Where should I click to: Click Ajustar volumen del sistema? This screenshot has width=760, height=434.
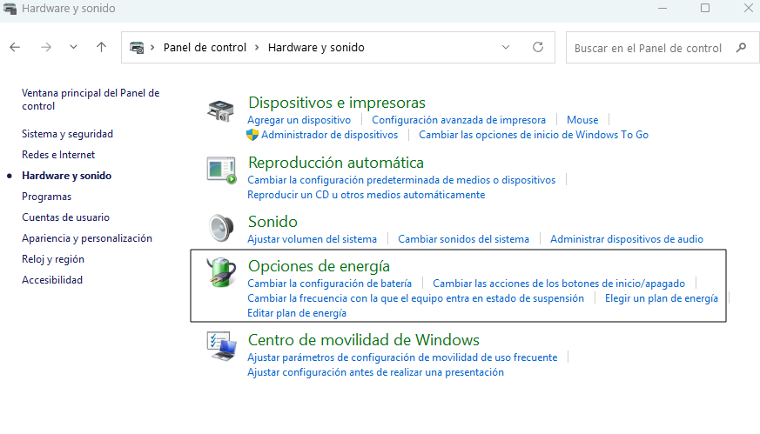(312, 239)
